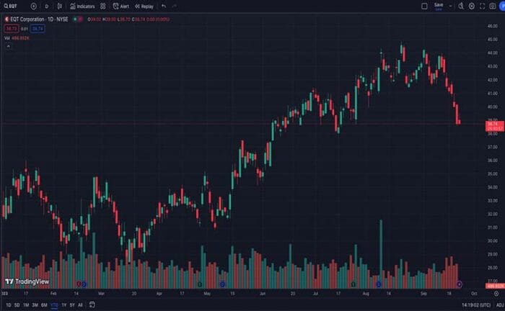Click the 45.00 price scale label
Image resolution: width=505 pixels, height=311 pixels.
pyautogui.click(x=493, y=40)
